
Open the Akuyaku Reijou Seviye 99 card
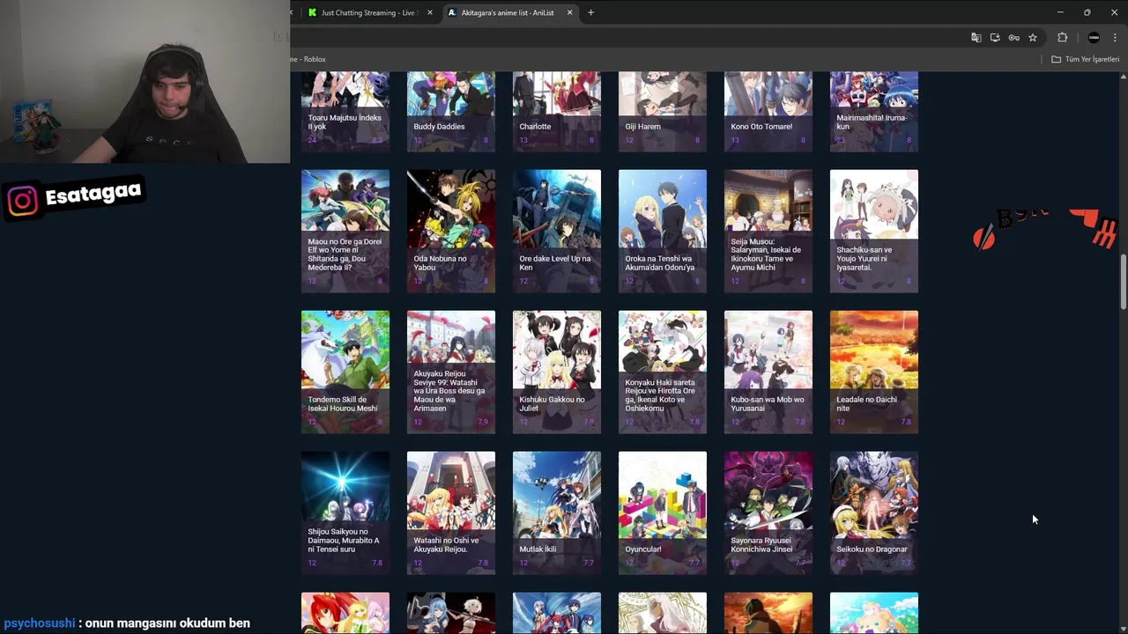(x=451, y=372)
